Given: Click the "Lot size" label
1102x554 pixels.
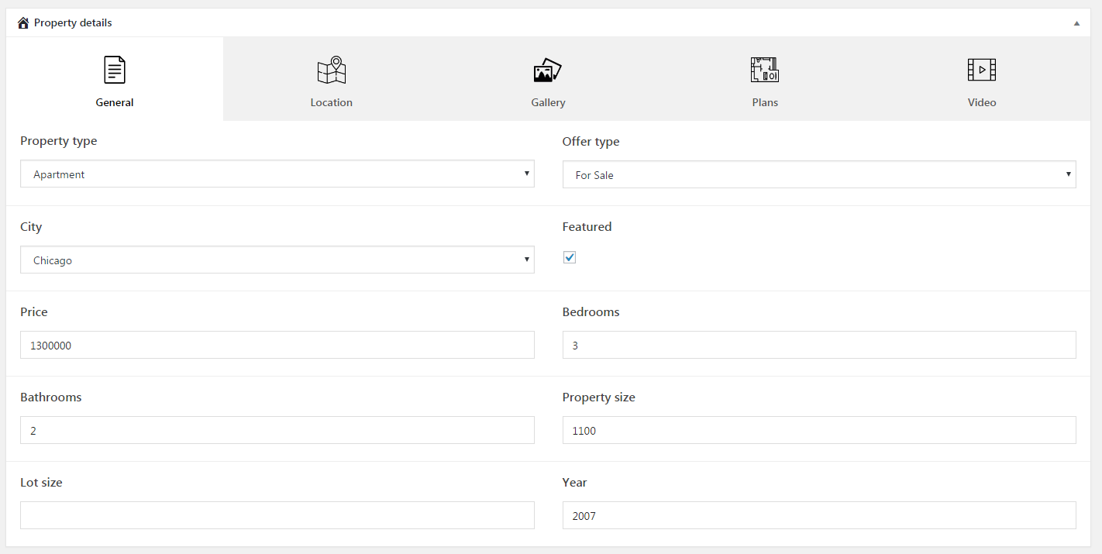Looking at the screenshot, I should pos(41,483).
